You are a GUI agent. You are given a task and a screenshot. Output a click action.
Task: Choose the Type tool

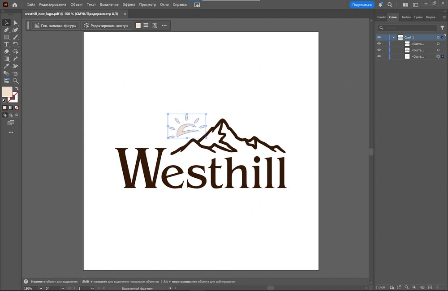(7, 44)
